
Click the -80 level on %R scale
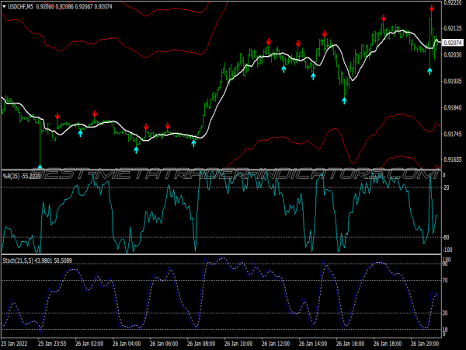pyautogui.click(x=447, y=237)
